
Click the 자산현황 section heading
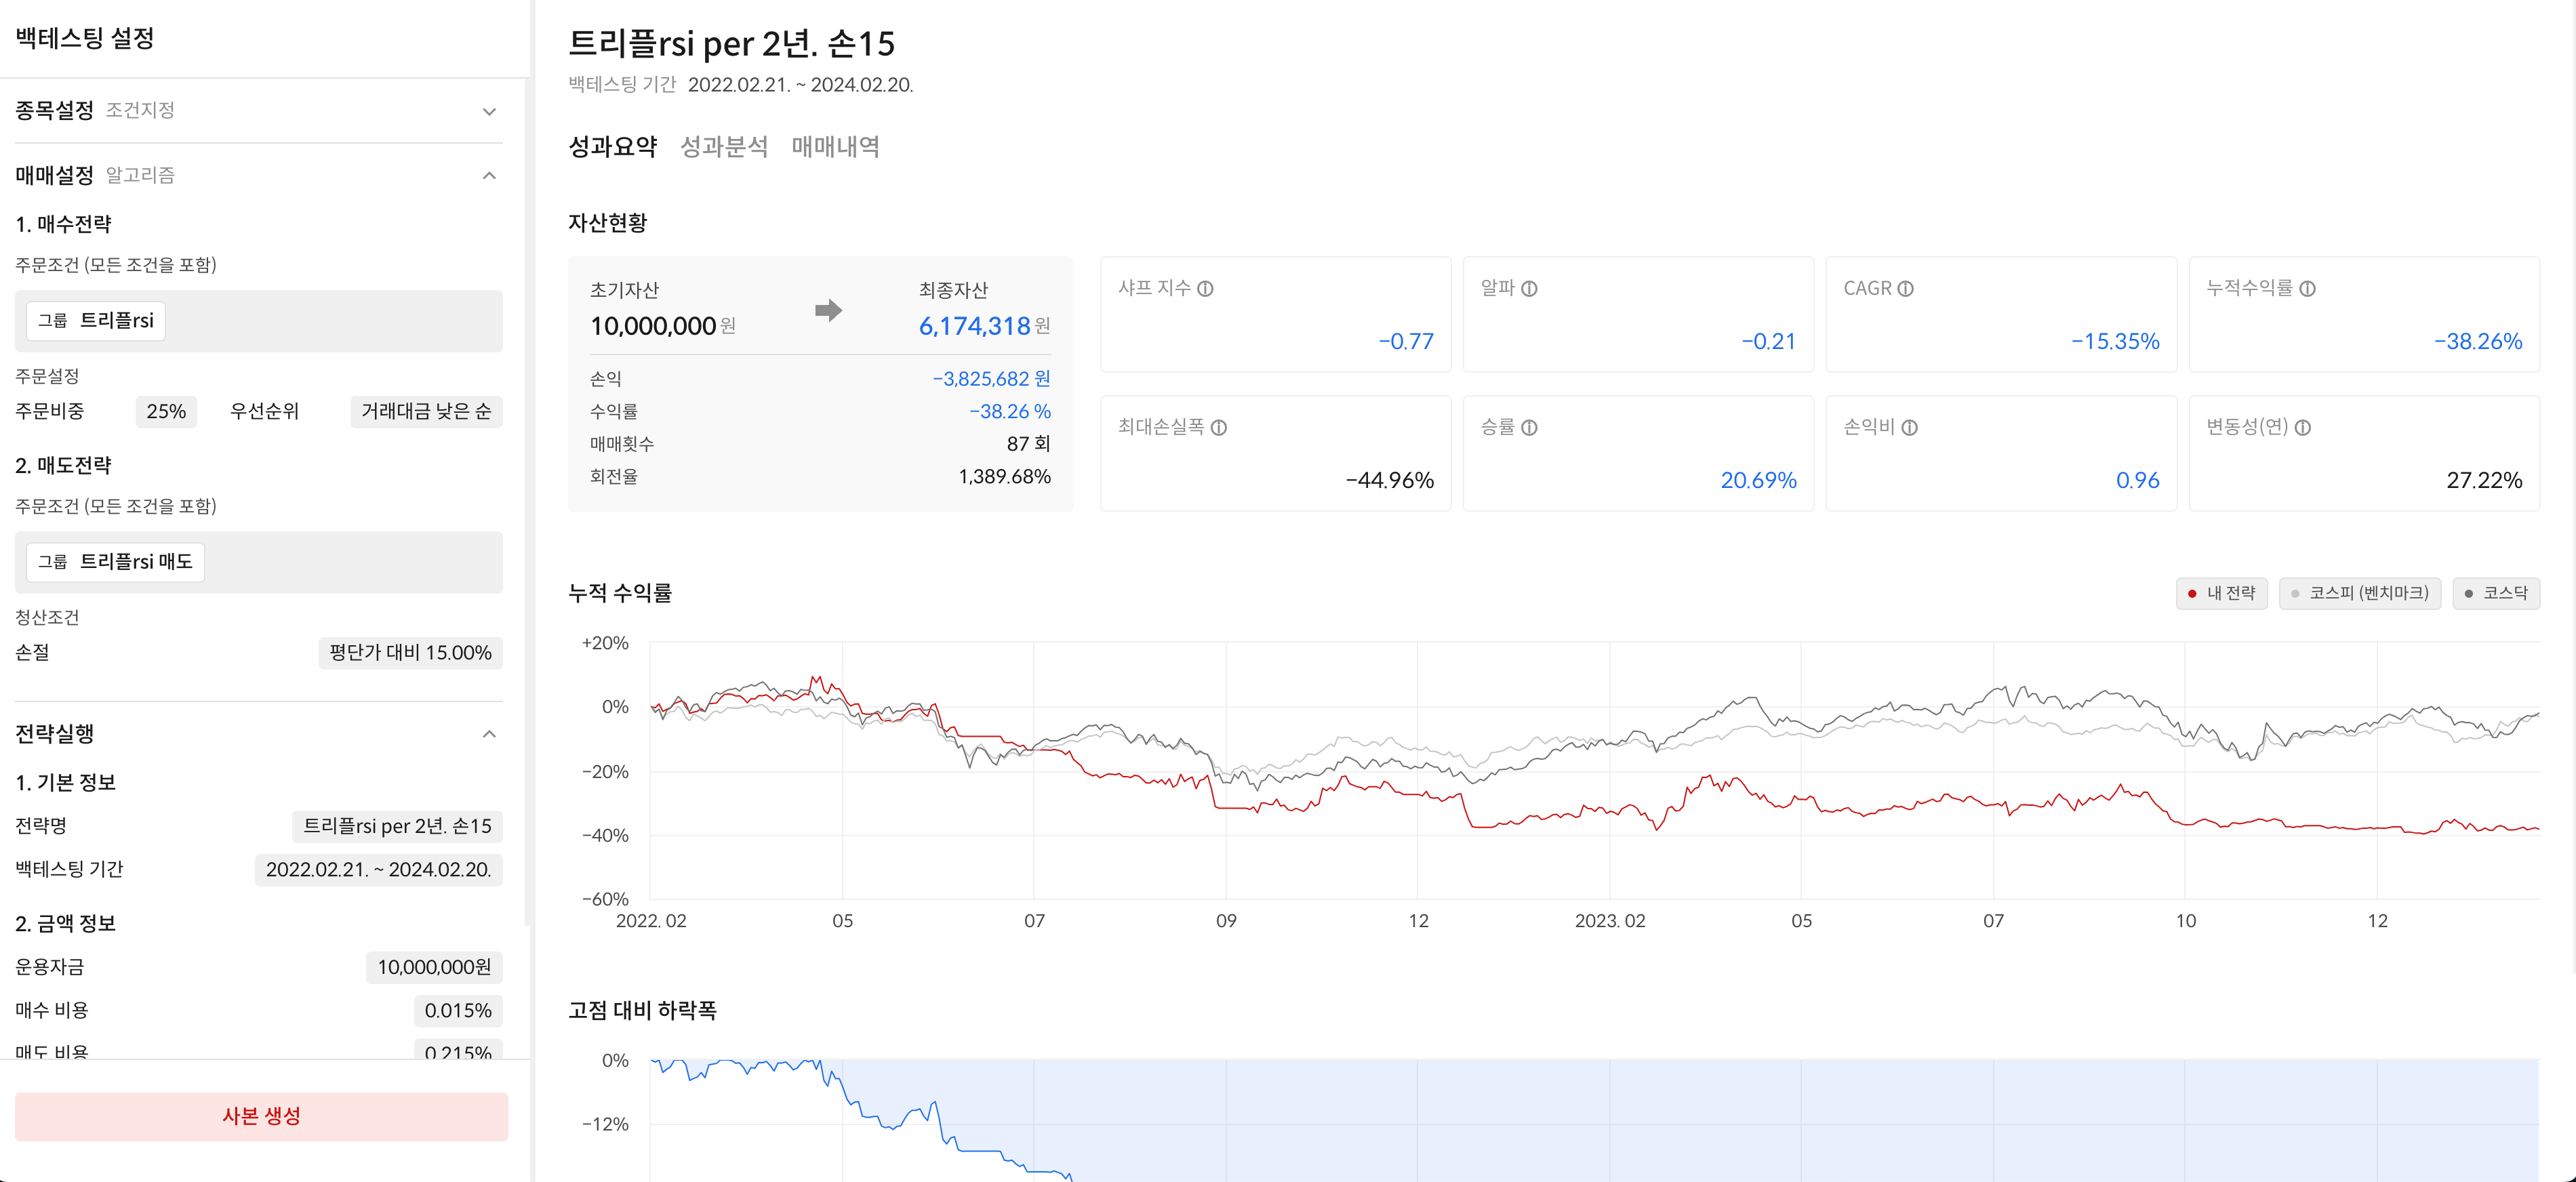point(607,223)
